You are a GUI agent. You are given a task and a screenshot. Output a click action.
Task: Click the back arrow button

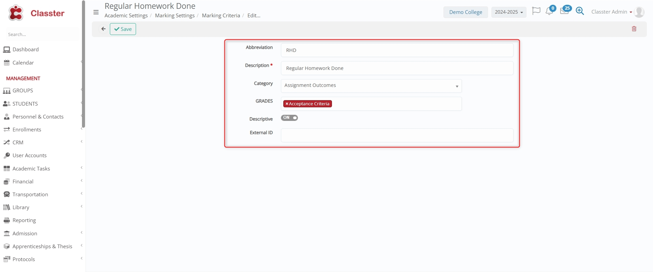tap(103, 29)
